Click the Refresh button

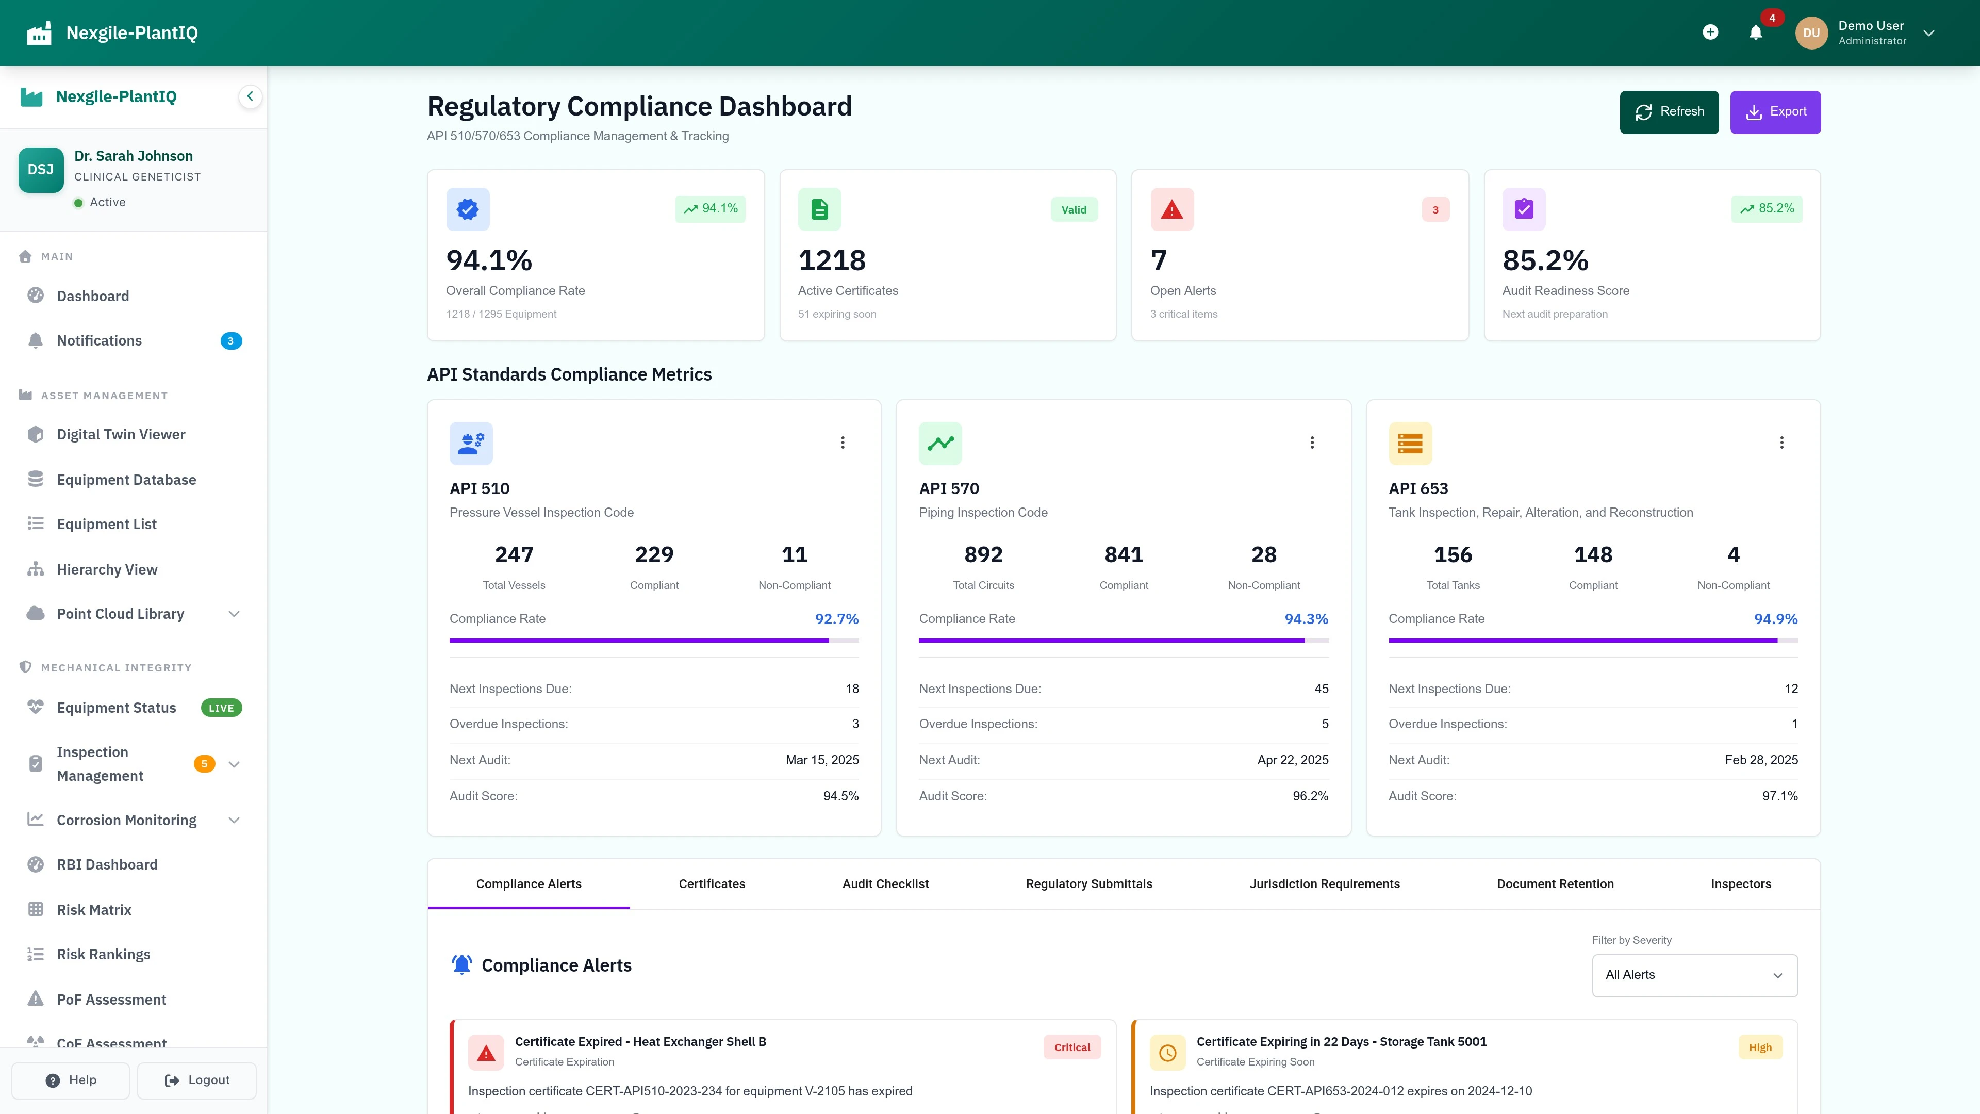pos(1669,111)
